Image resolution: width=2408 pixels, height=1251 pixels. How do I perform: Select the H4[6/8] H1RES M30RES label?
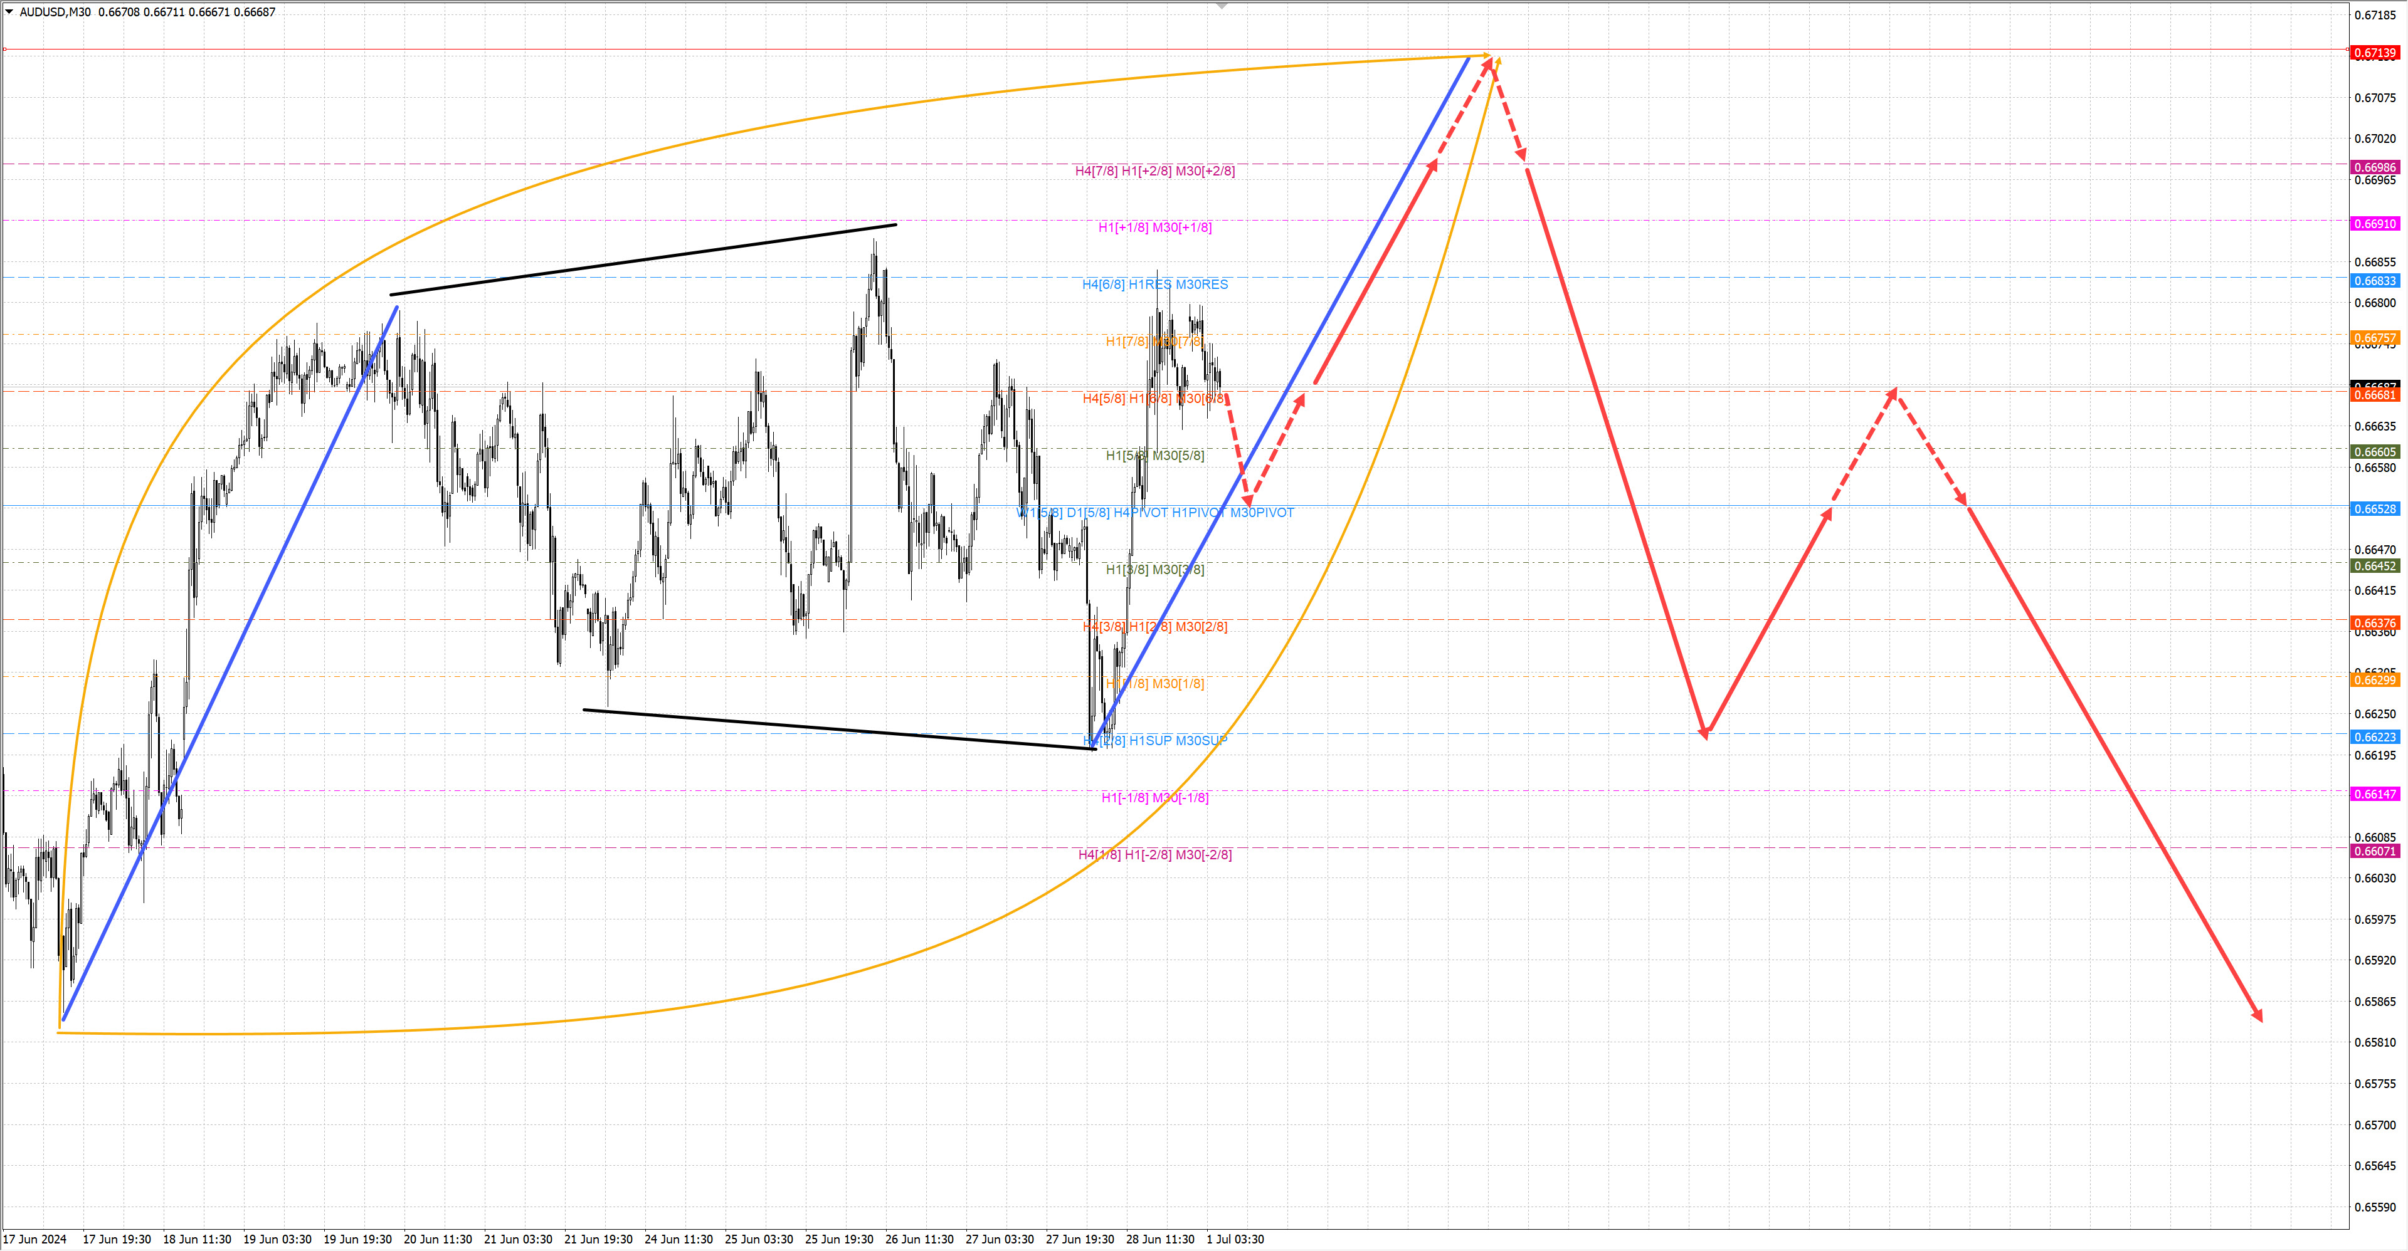pos(1154,284)
